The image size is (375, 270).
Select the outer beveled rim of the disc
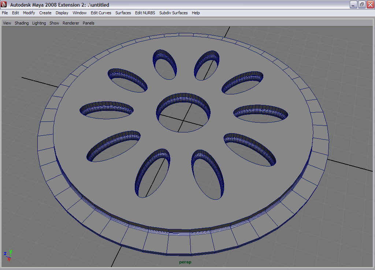179,243
